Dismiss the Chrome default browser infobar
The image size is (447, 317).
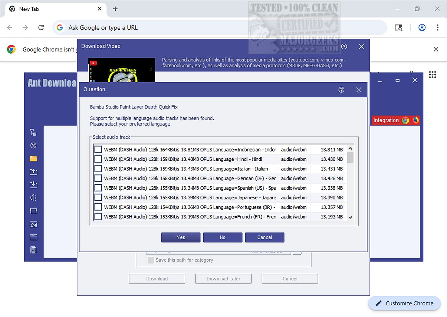[436, 49]
